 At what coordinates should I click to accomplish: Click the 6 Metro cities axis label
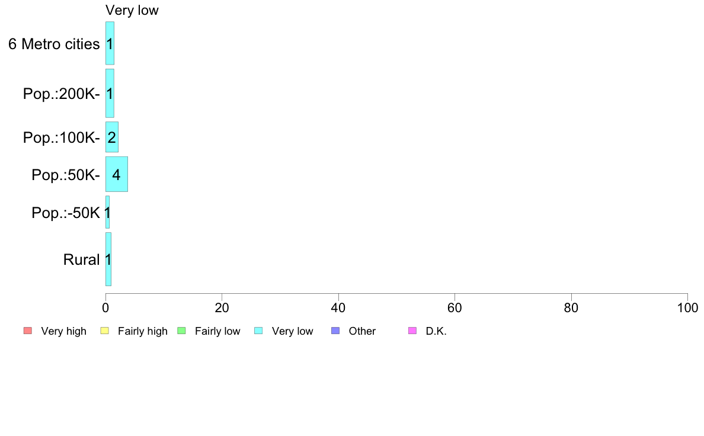pos(55,44)
